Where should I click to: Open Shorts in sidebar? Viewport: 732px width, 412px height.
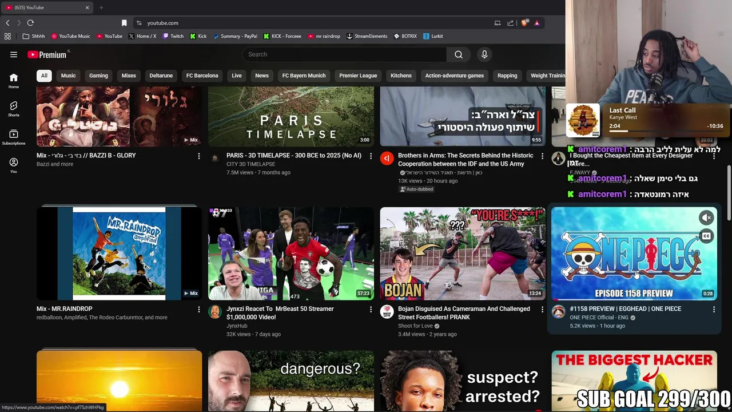[14, 109]
